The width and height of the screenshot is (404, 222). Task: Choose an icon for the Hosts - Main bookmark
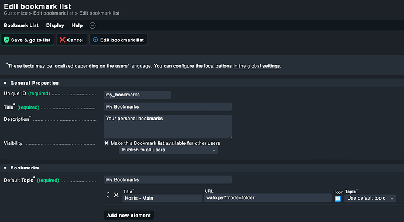coord(338,199)
